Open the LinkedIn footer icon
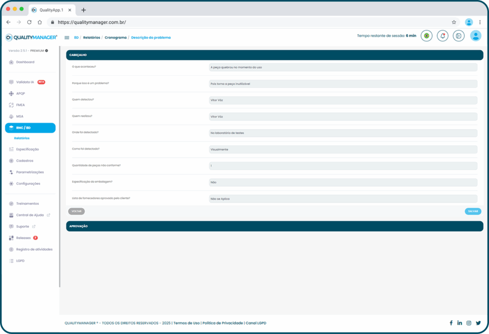 click(459, 323)
